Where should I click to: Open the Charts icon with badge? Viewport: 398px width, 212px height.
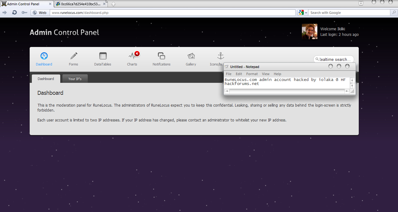pyautogui.click(x=132, y=56)
